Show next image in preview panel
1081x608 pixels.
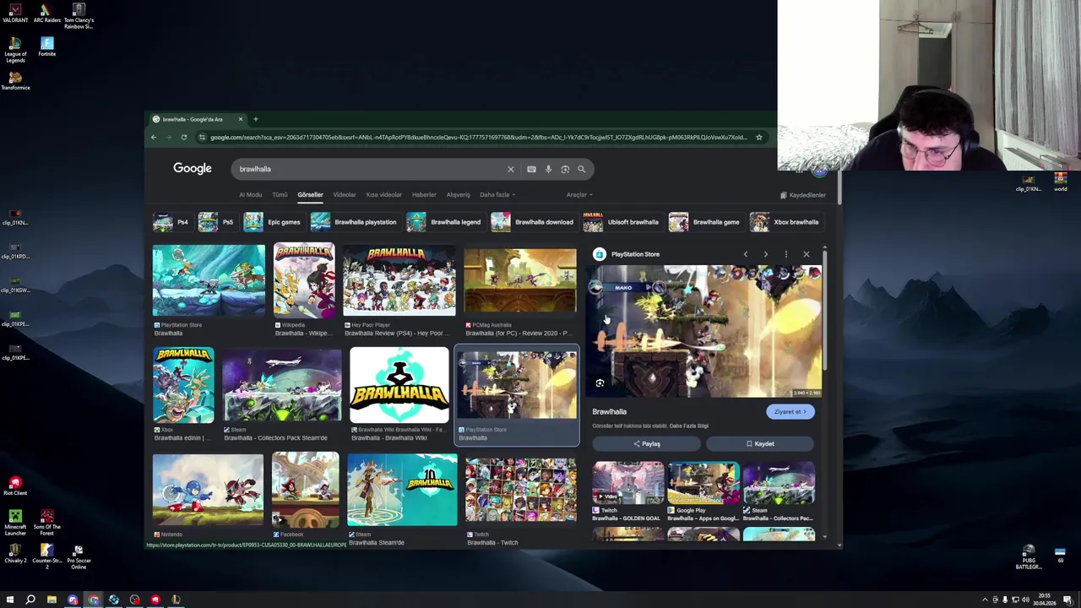click(765, 254)
